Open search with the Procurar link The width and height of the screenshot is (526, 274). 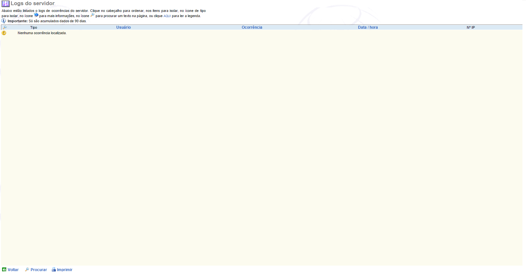pos(39,270)
